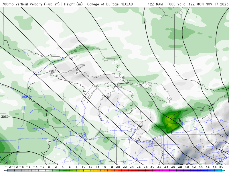The width and height of the screenshot is (229, 172).
Task: Click the -10 value on the color scale
Action: coord(15,167)
